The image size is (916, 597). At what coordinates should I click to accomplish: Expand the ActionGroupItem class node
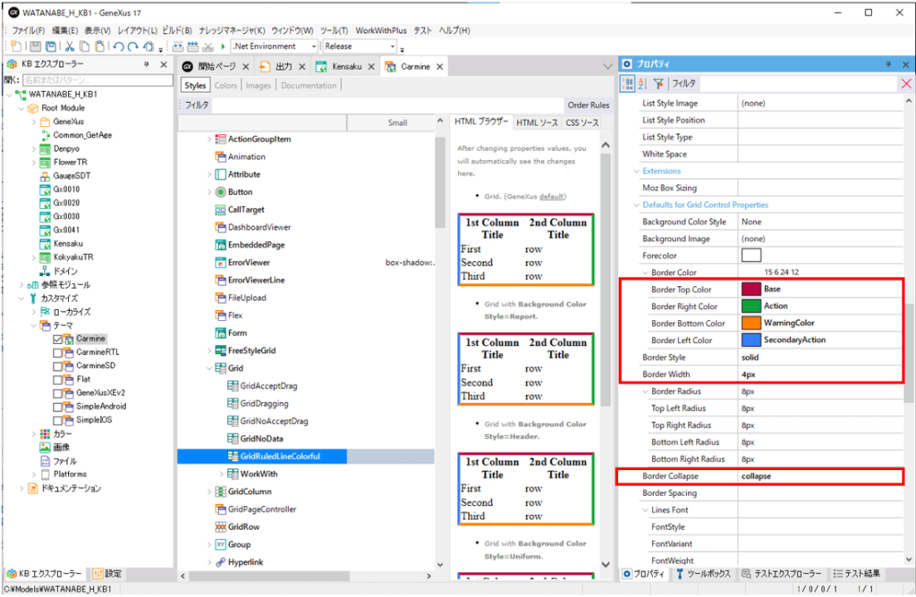209,139
